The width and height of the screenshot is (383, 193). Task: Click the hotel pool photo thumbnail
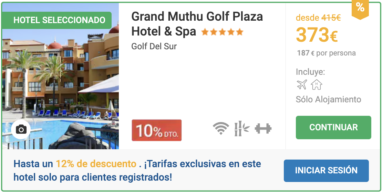(x=60, y=76)
